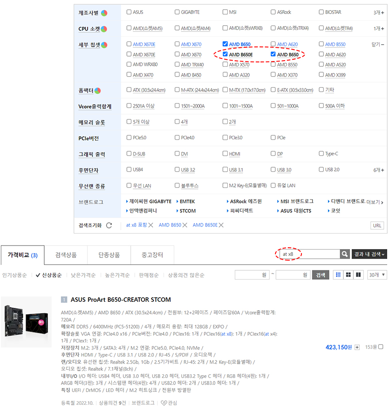Open the 폼팩터 pie chart icon
This screenshot has height=411, width=389.
[97, 91]
